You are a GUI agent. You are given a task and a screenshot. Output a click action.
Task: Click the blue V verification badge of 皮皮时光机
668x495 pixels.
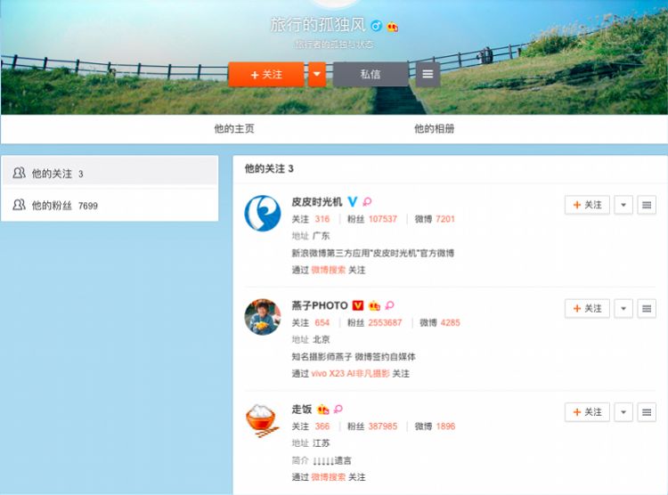[353, 201]
